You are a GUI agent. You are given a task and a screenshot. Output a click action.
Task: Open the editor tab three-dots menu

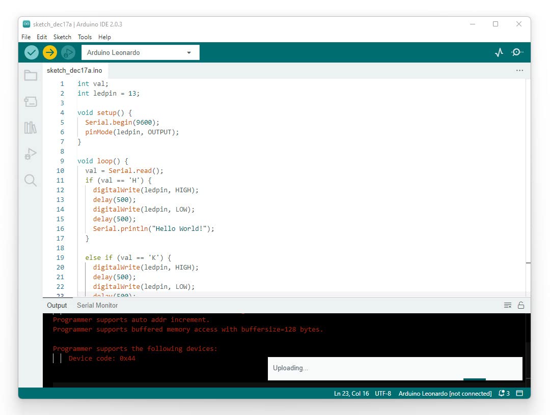pos(519,71)
